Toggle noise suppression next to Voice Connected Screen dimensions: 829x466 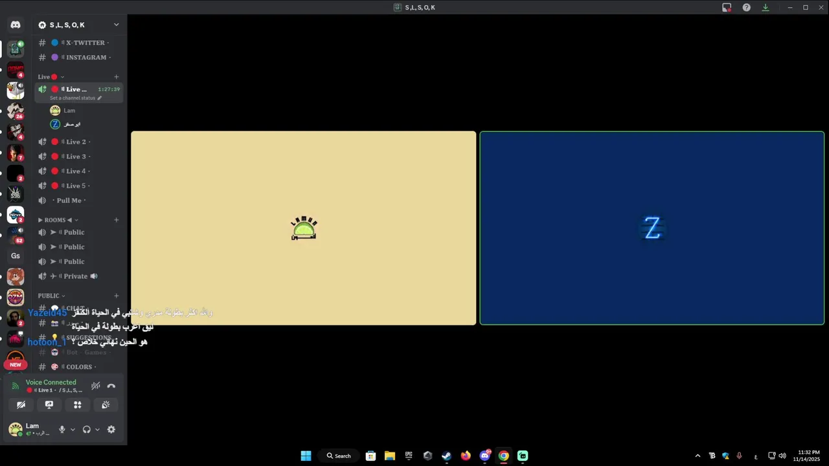96,386
